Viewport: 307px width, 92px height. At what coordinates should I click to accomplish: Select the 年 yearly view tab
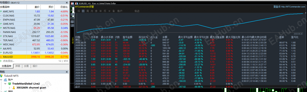pos(100,11)
